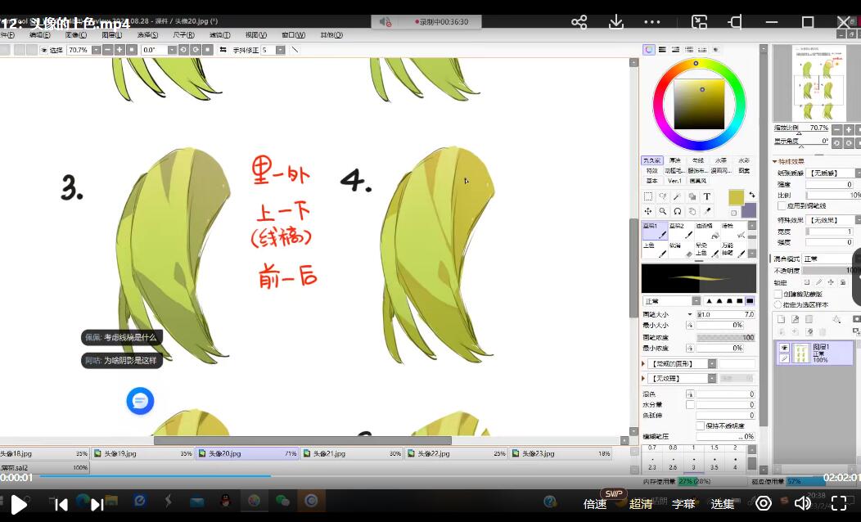Open 选集 episode list
This screenshot has height=522, width=861.
click(723, 504)
